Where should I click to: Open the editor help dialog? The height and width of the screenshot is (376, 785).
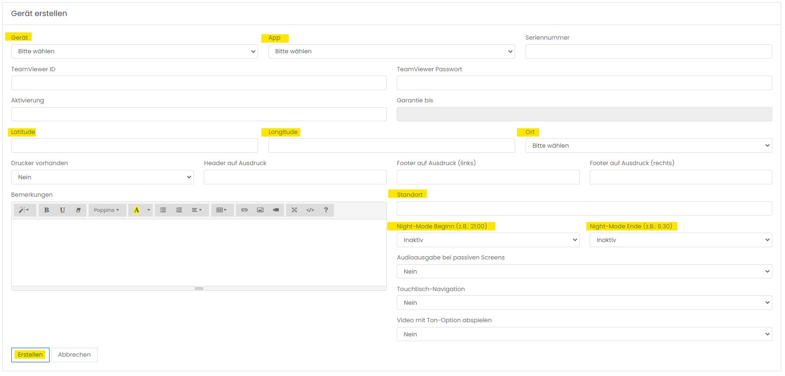(326, 210)
